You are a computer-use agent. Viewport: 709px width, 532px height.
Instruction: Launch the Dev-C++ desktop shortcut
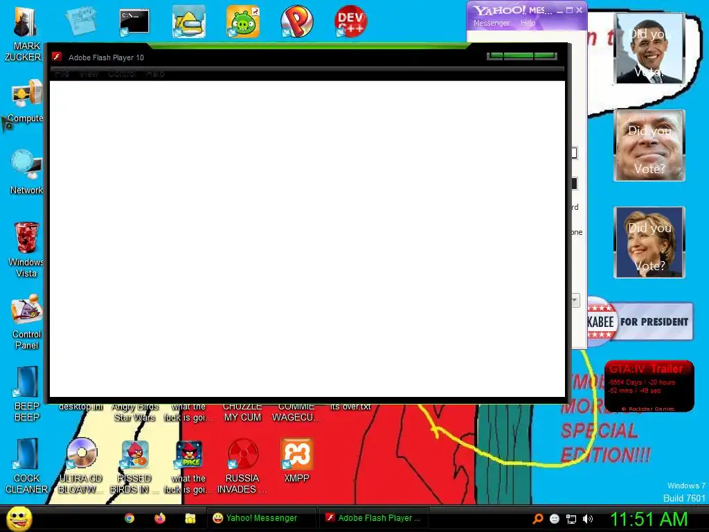pyautogui.click(x=350, y=21)
